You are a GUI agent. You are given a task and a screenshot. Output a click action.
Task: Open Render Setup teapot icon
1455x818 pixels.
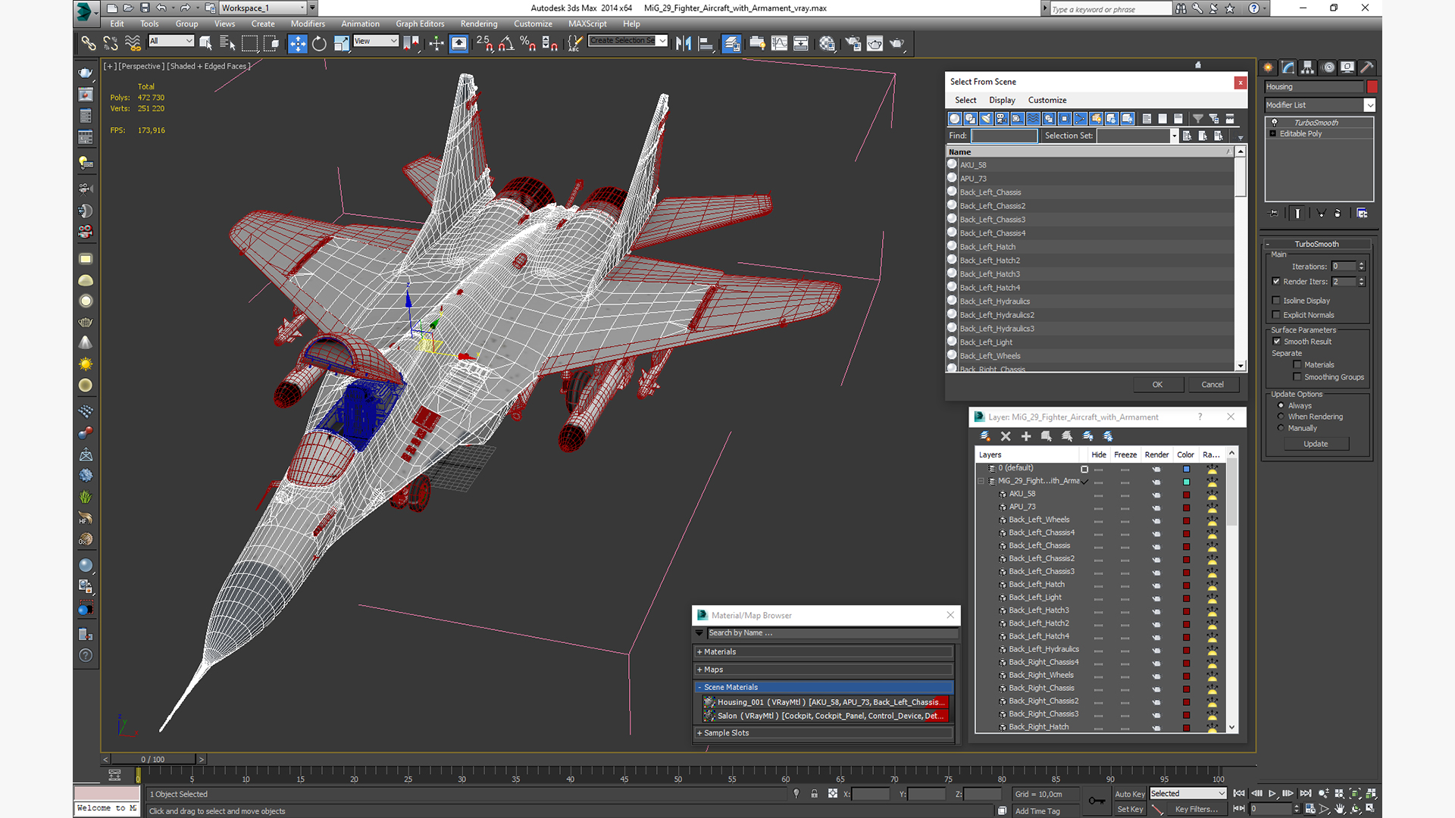pos(853,44)
